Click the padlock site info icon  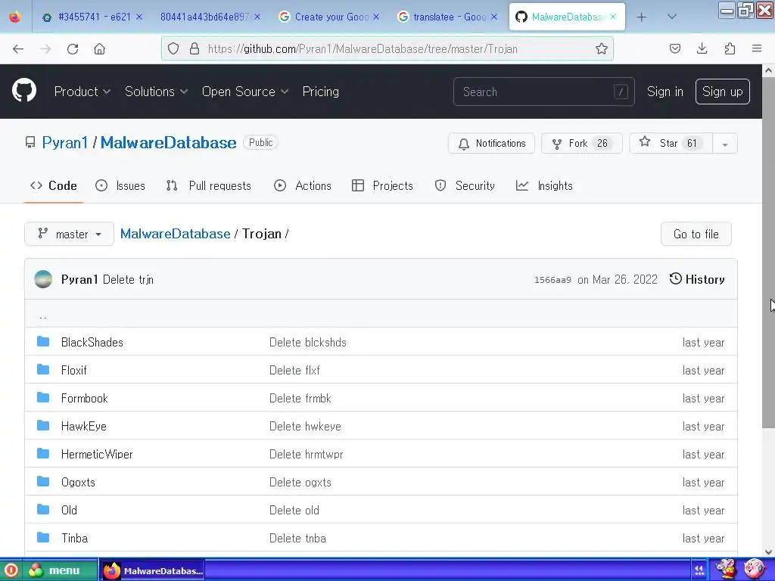click(195, 48)
